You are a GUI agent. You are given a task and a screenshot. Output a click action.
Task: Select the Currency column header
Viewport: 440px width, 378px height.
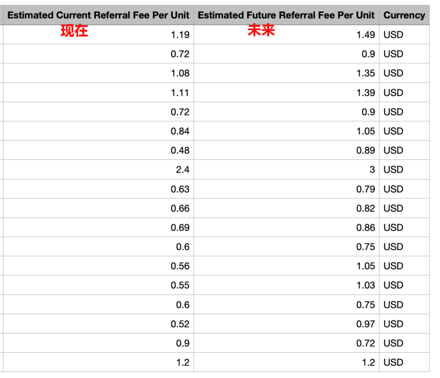404,15
